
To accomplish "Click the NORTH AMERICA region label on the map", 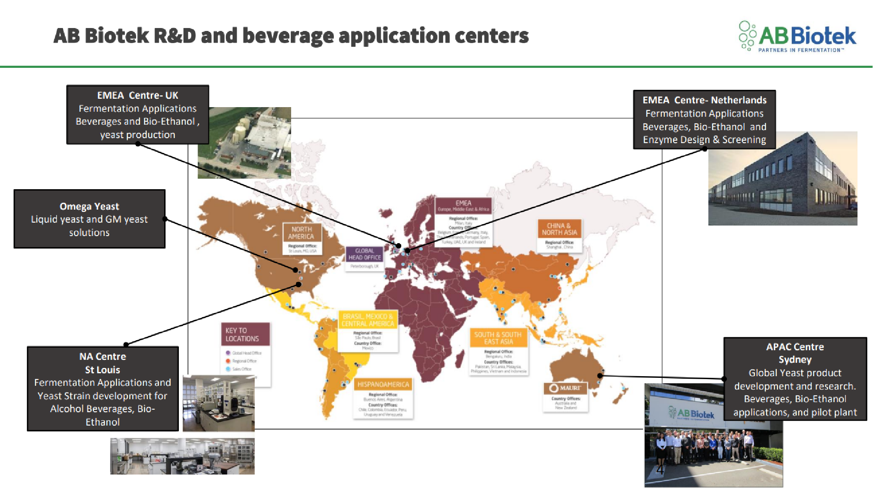I will pos(302,233).
